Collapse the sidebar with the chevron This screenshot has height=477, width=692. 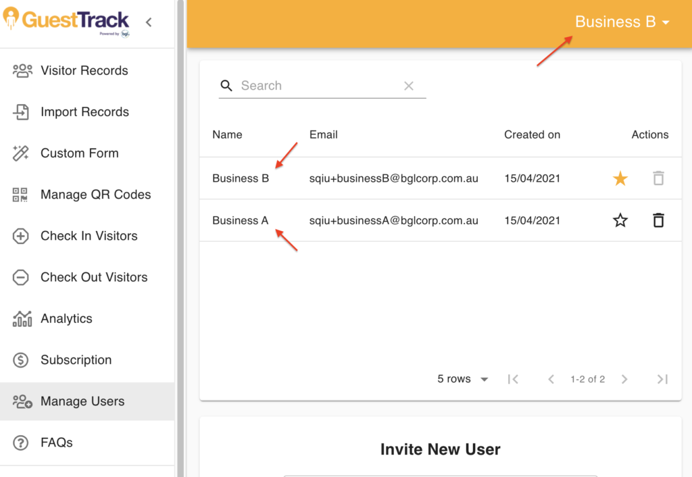point(149,22)
